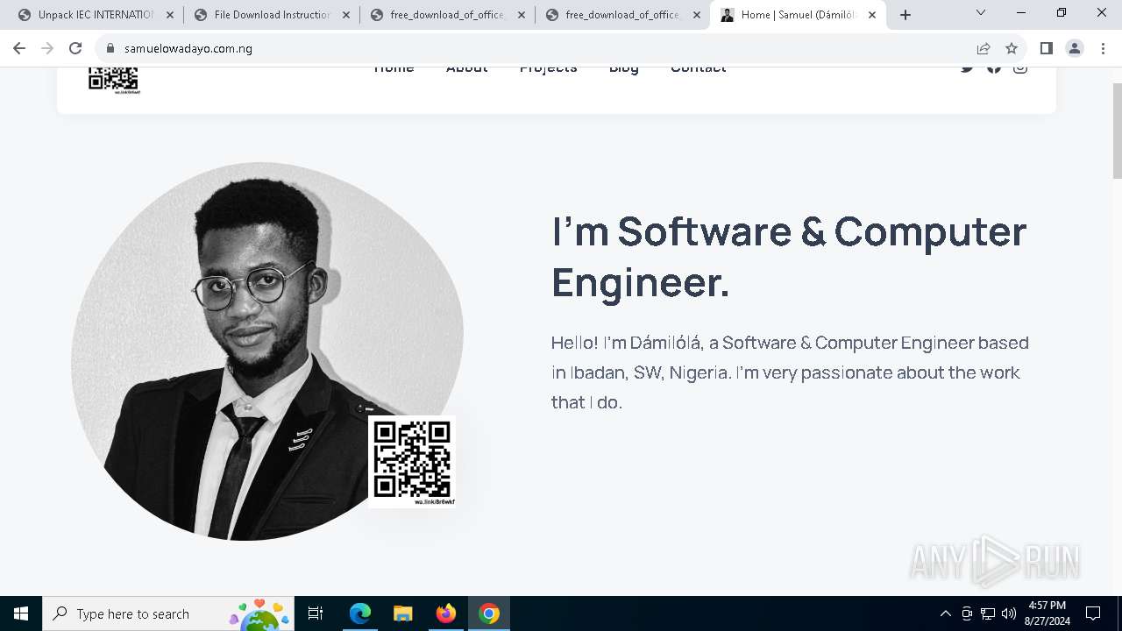Bookmark this page with the star icon
The image size is (1122, 631).
(x=1012, y=48)
